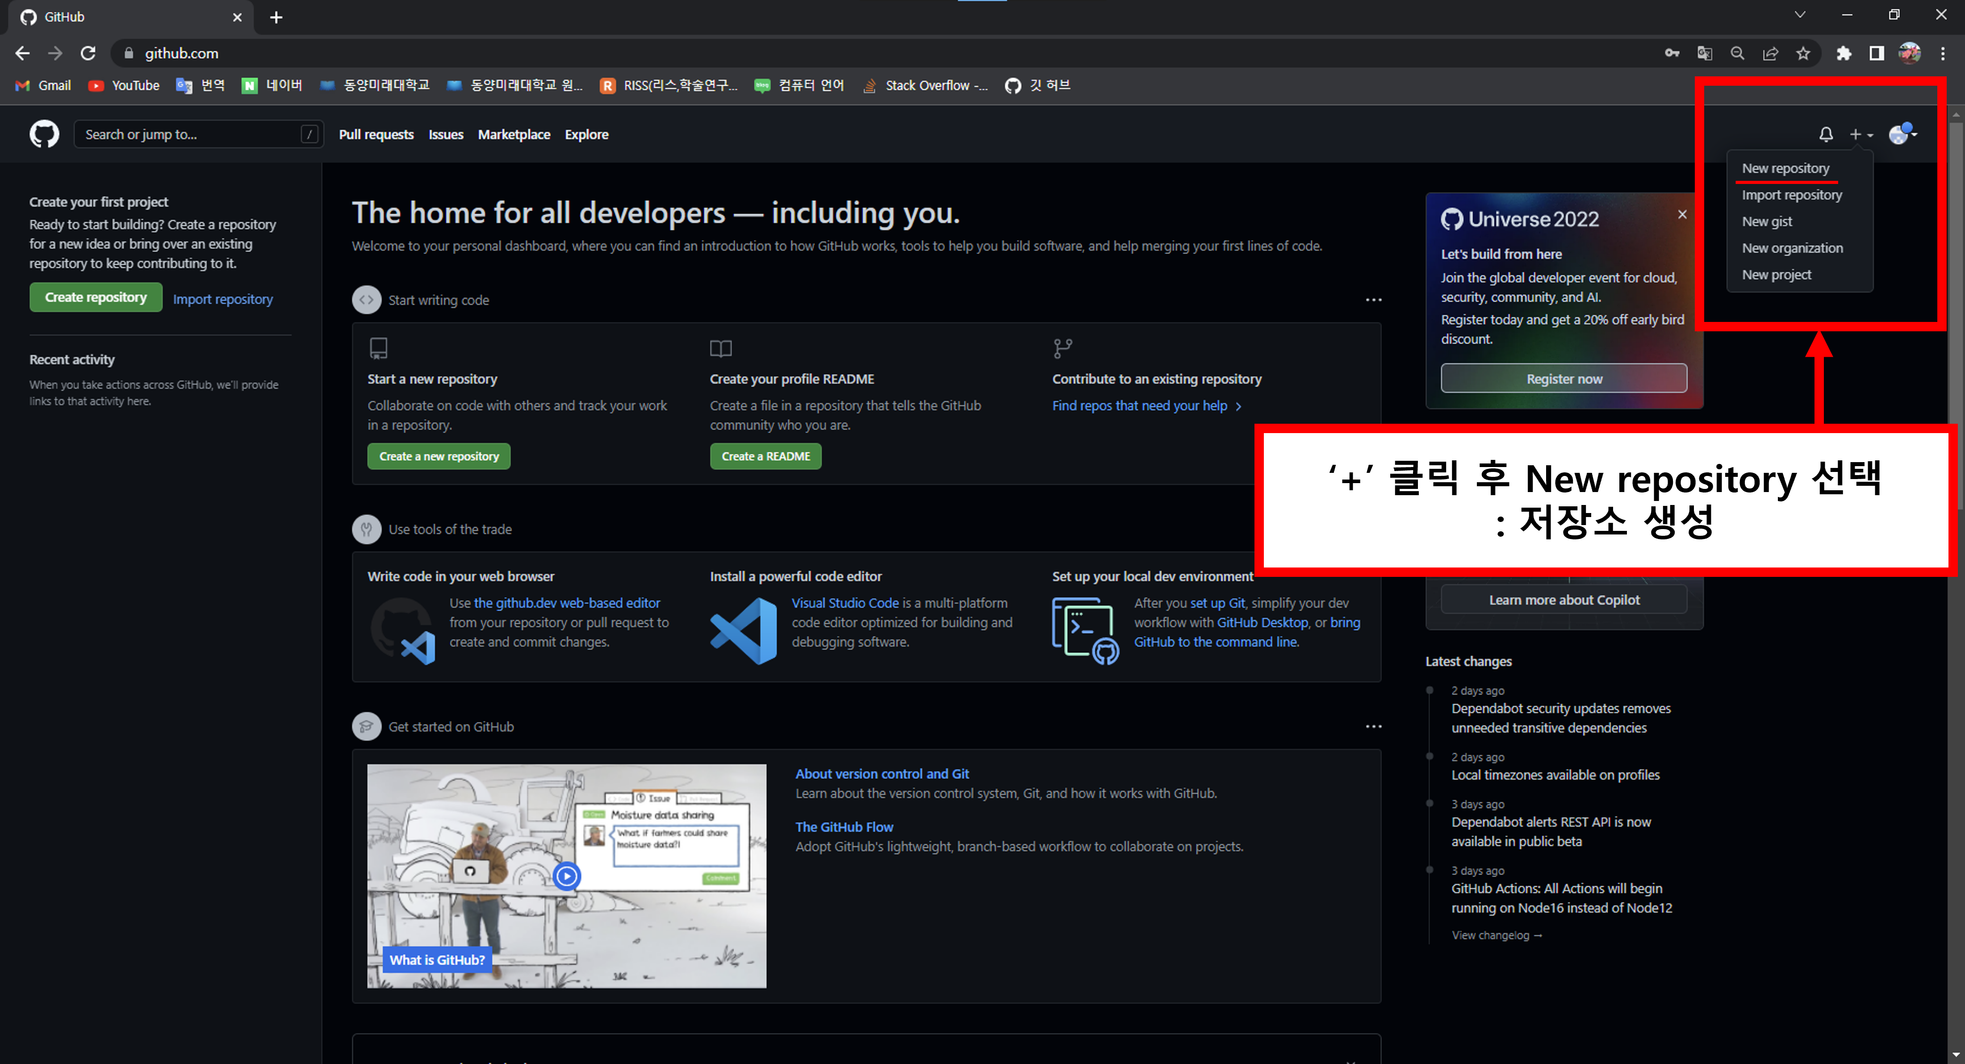Open the saved passwords key icon

tap(1671, 53)
